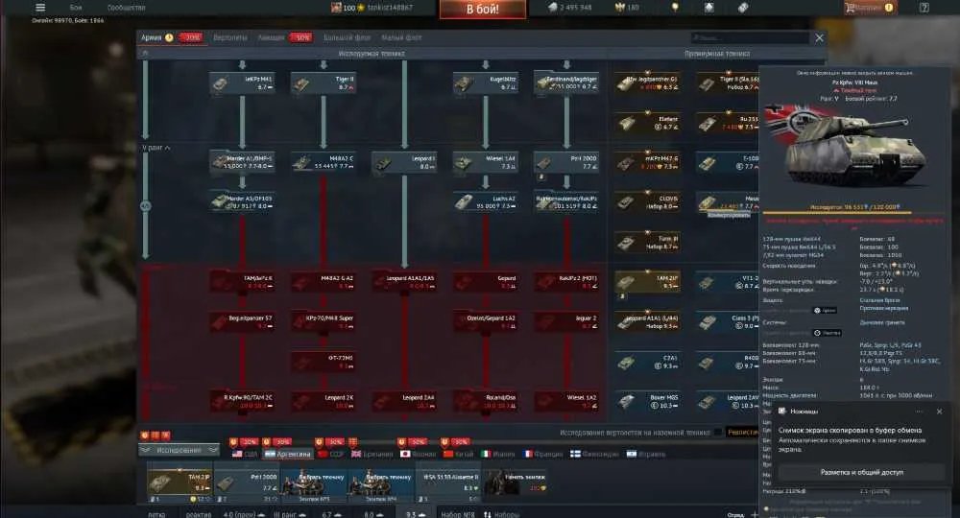Switch to the Вертолеты tab
960x518 pixels.
229,37
